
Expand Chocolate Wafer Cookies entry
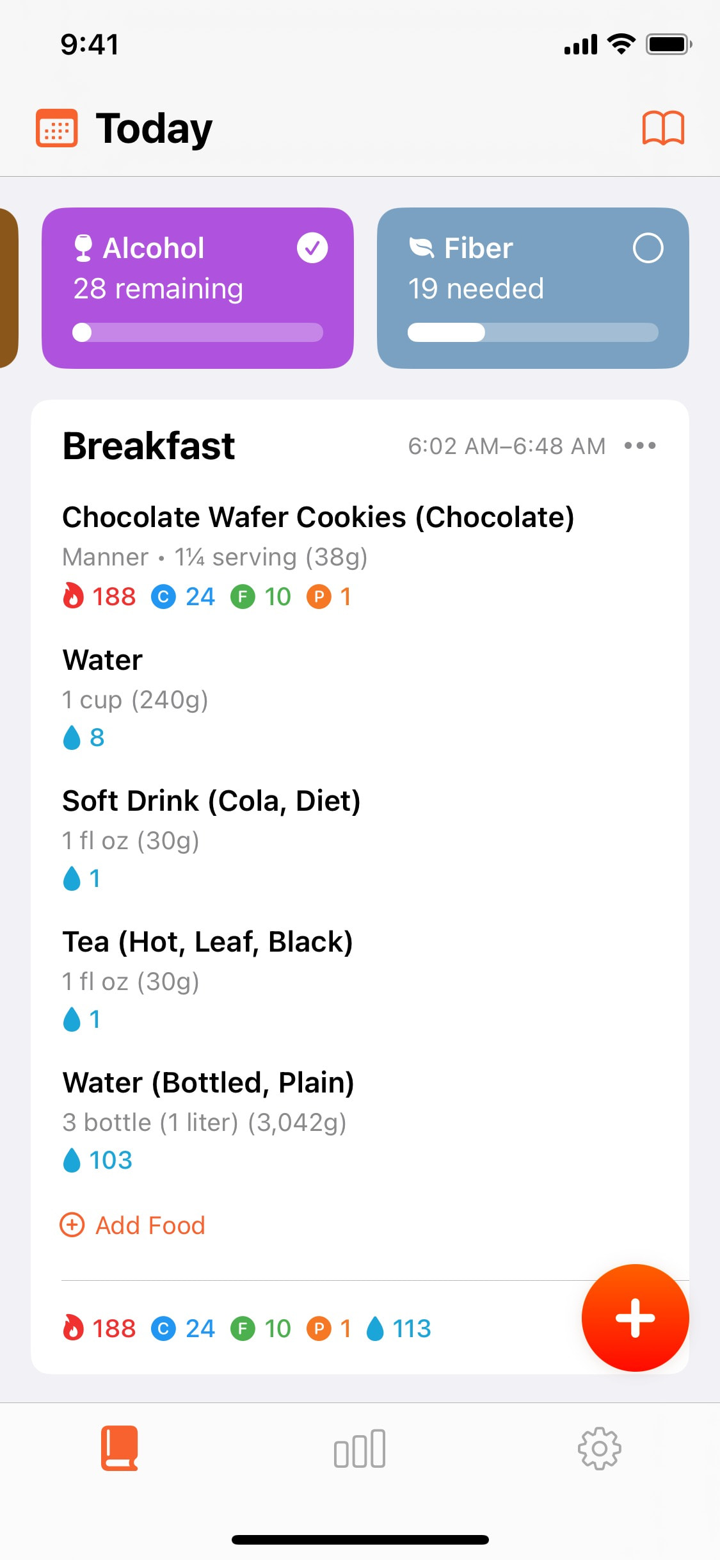tap(318, 517)
